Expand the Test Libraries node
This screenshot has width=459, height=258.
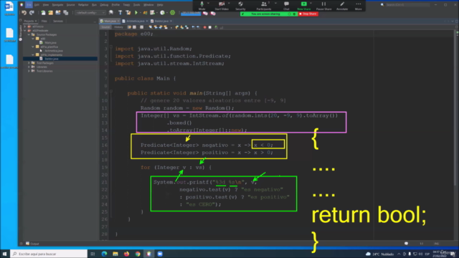coord(29,71)
